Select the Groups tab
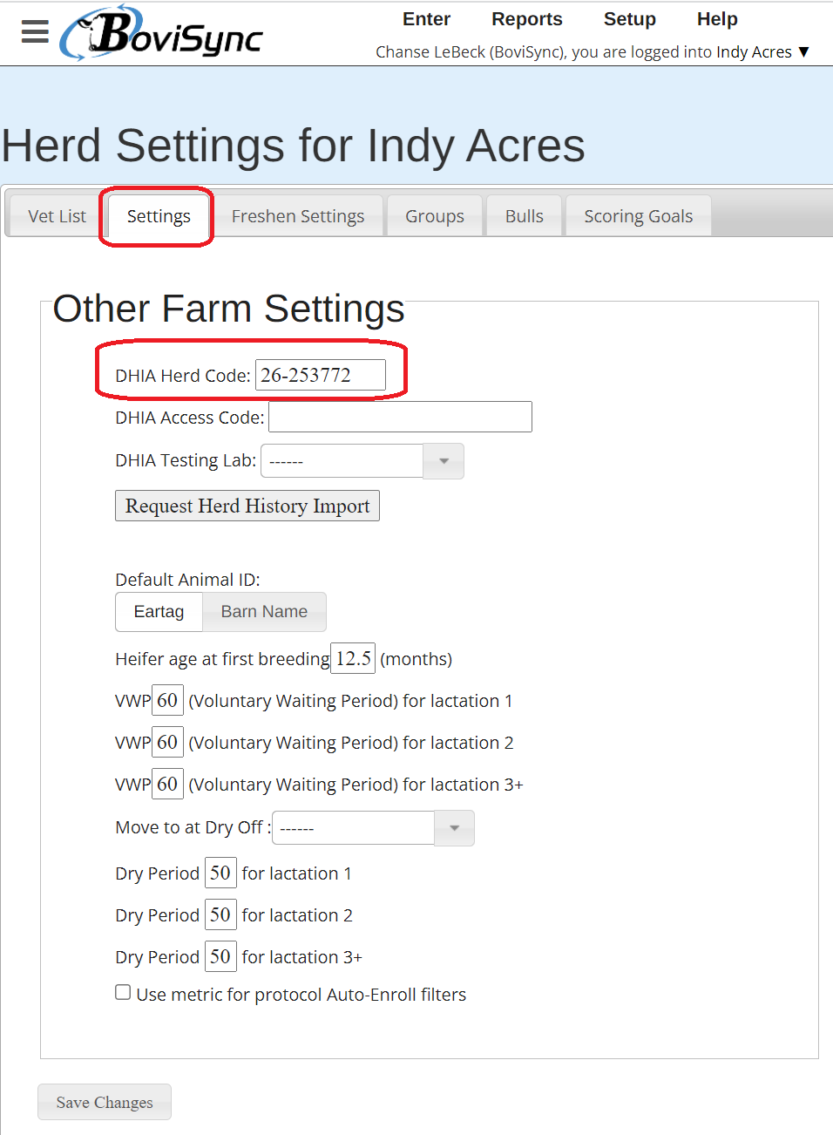The image size is (833, 1135). point(434,216)
